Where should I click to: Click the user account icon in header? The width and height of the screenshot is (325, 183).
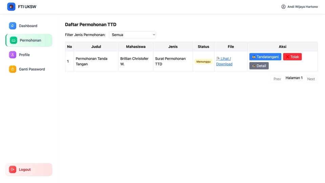283,7
